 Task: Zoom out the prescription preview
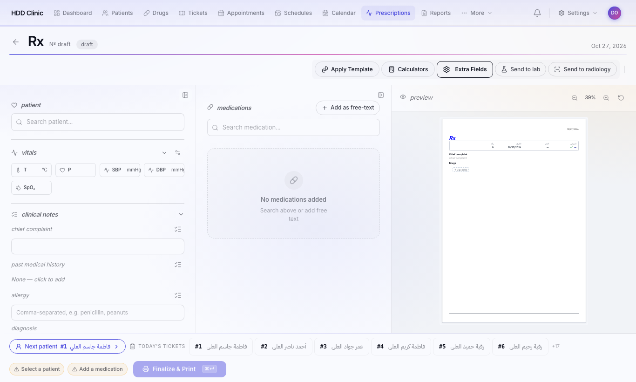[575, 98]
